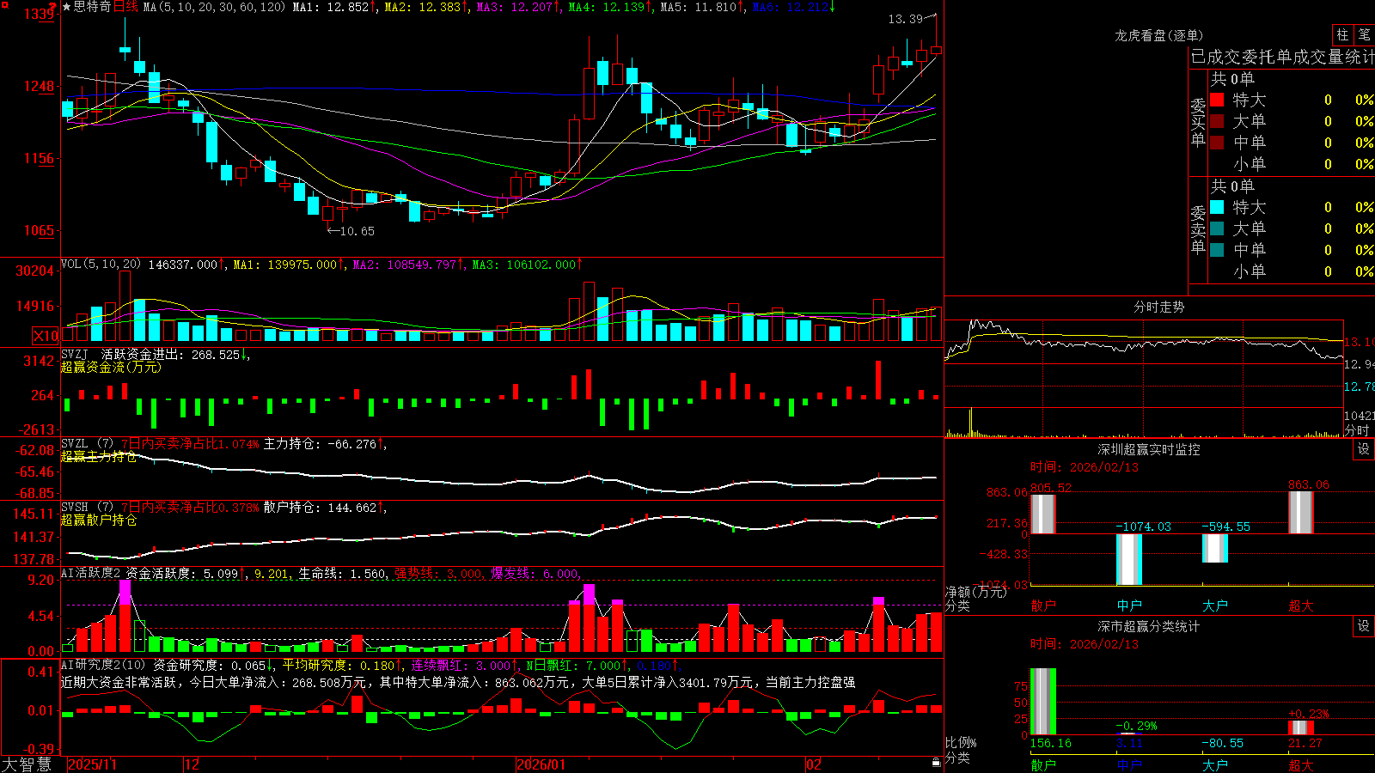Open the red question mark help icon

tap(52, 6)
